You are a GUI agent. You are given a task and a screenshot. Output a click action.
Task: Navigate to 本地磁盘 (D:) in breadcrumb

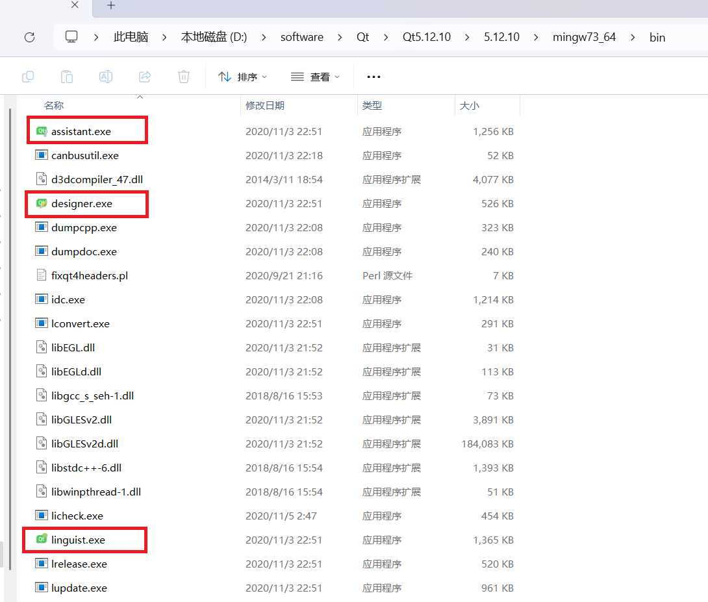click(x=214, y=37)
